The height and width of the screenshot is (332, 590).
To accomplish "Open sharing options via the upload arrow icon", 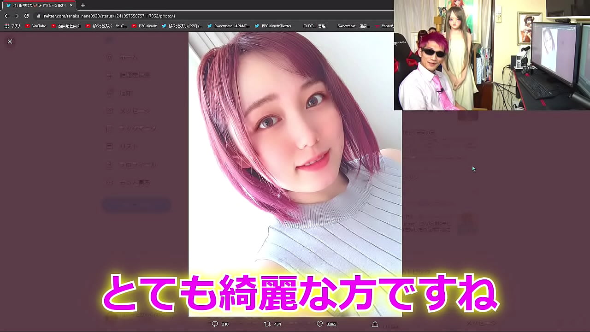I will click(x=374, y=324).
